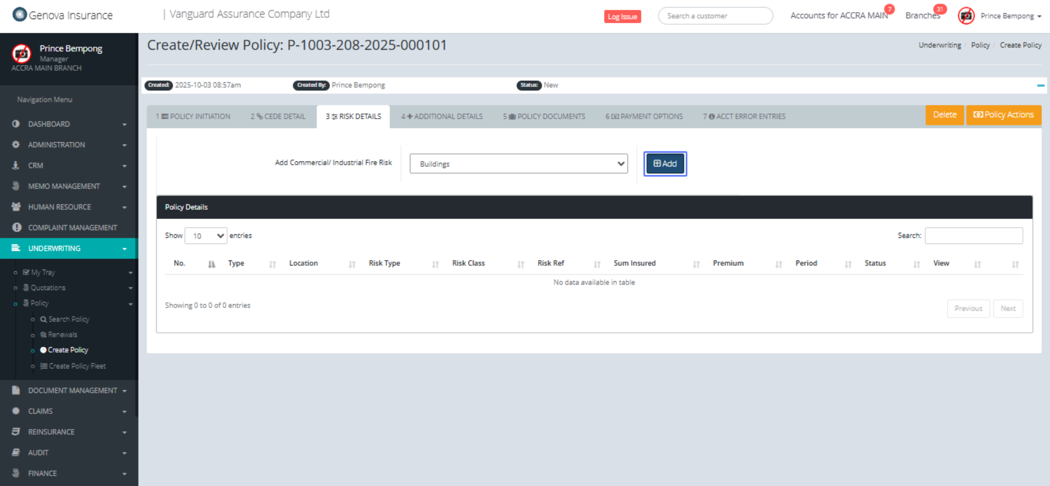Click the Document Management file icon
The width and height of the screenshot is (1050, 486).
coord(16,390)
